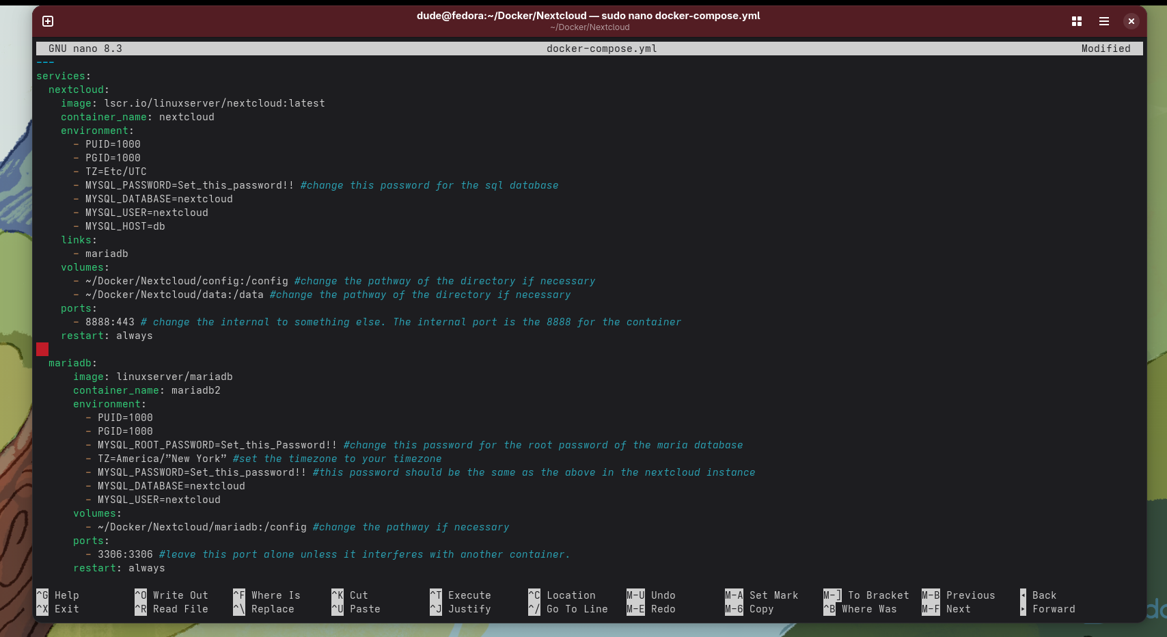Click the ^R Read File shortcut

(x=171, y=609)
